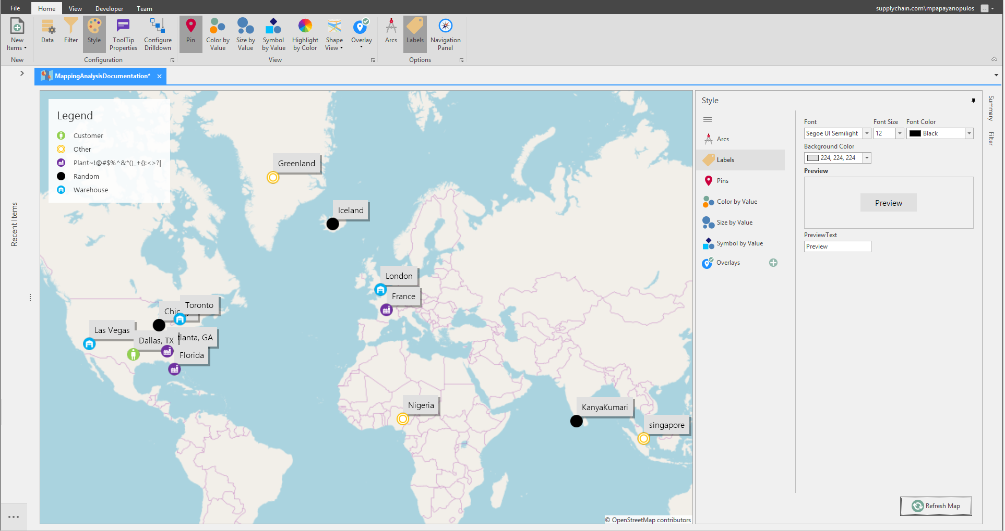Screen dimensions: 1005x531
Task: Click the Refresh Map button
Action: coord(936,506)
